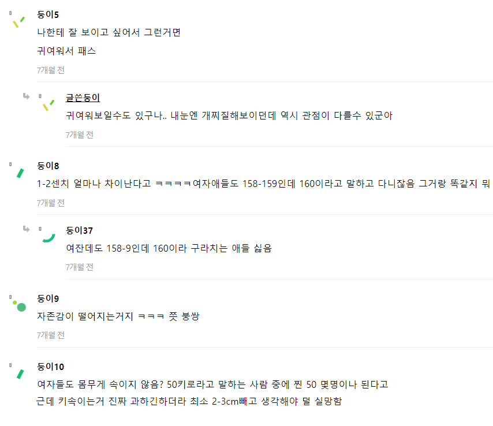The image size is (493, 426).
Task: Click the 7개월 전 timestamp under 둥이9's comment
Action: tap(50, 335)
